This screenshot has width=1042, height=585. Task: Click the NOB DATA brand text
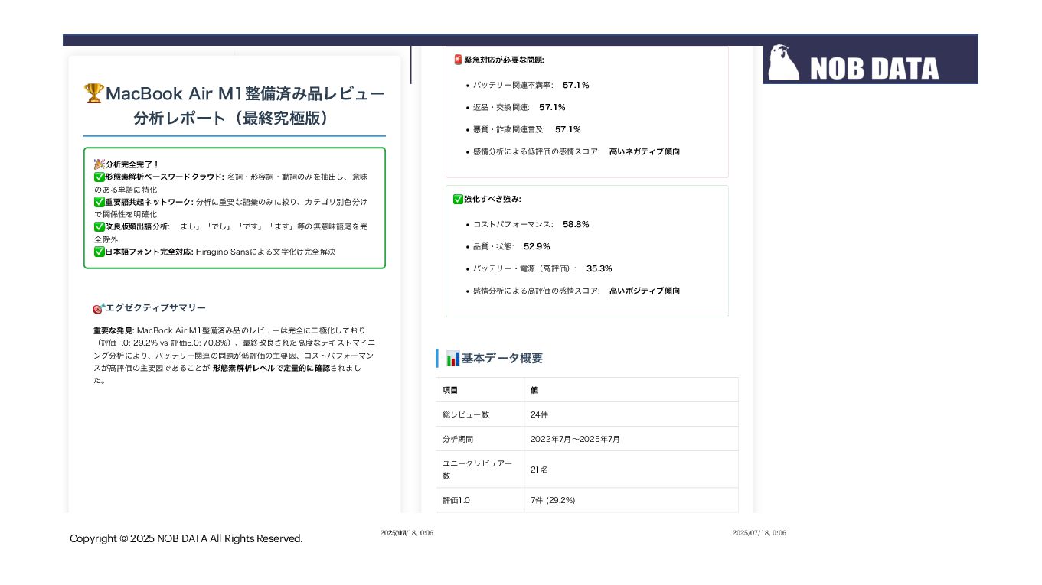point(874,68)
